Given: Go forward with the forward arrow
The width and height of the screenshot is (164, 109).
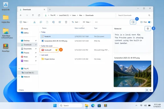Looking at the screenshot, I should 27,15.
